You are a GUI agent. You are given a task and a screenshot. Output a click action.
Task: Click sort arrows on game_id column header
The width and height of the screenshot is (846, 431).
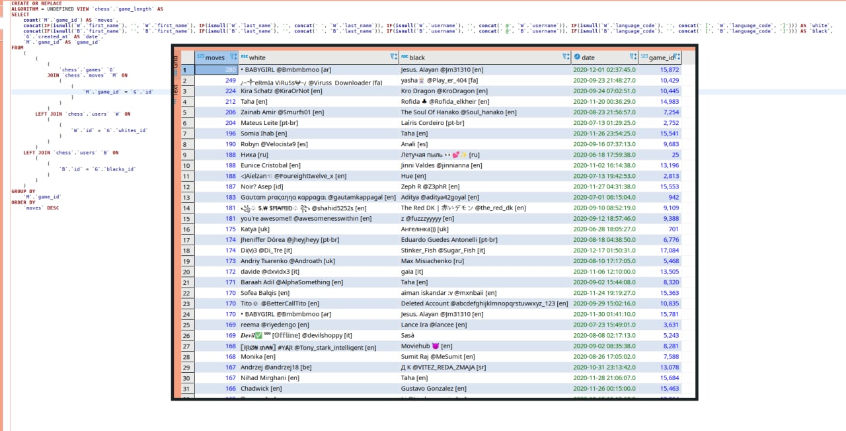(x=679, y=57)
